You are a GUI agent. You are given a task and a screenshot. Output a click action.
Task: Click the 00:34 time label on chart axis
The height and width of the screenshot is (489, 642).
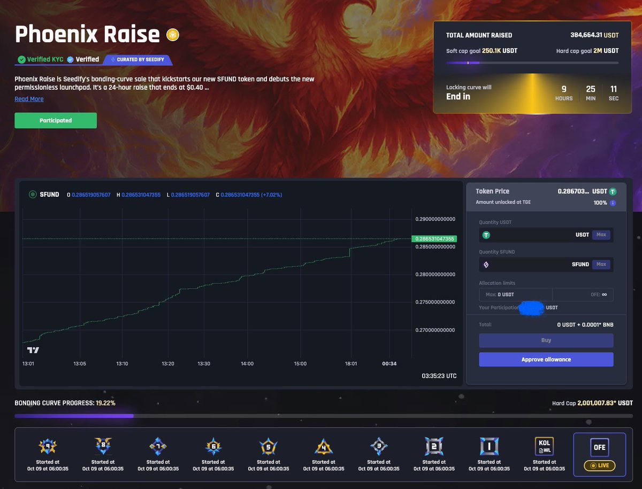pos(389,364)
